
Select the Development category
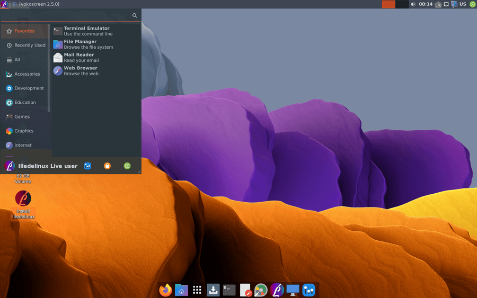click(x=29, y=88)
